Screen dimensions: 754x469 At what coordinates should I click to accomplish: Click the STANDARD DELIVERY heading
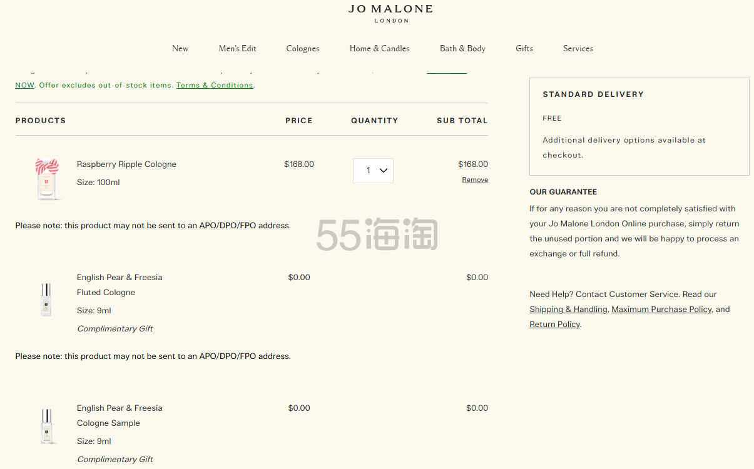[x=593, y=94]
